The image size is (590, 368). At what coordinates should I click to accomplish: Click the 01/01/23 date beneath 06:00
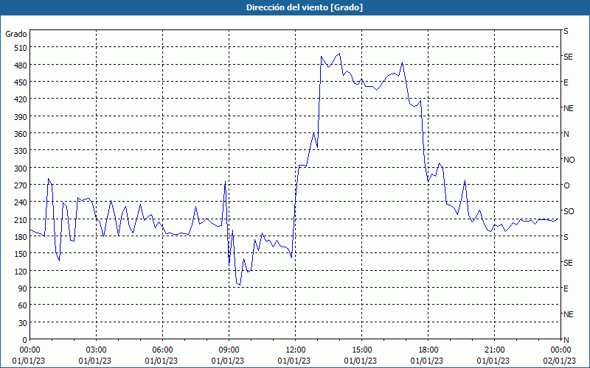[162, 361]
